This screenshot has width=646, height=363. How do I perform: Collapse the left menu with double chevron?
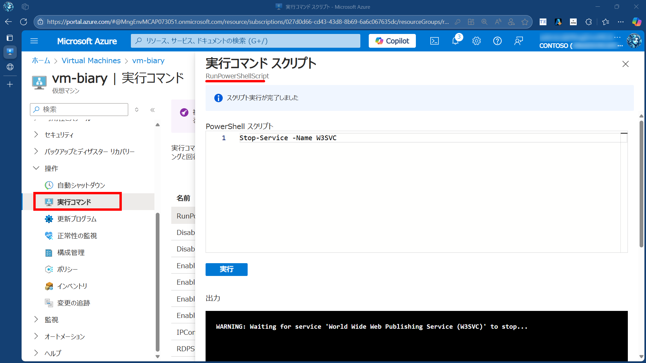[152, 110]
